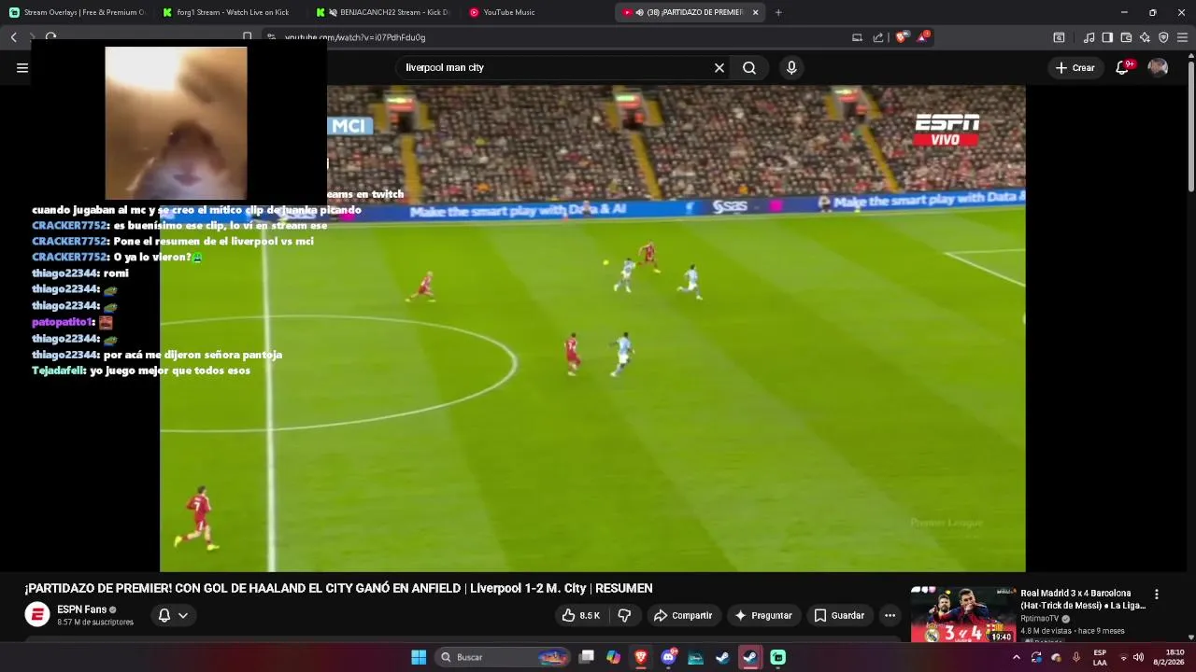This screenshot has height=672, width=1196.
Task: Open Real Madrid 3 x 4 Barcelona title link
Action: 1083,599
